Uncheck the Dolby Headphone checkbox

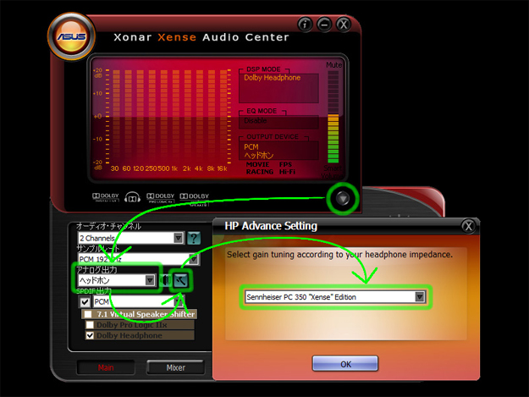[90, 335]
